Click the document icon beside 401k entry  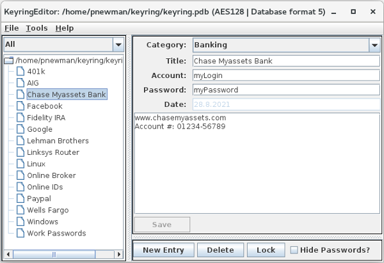20,72
